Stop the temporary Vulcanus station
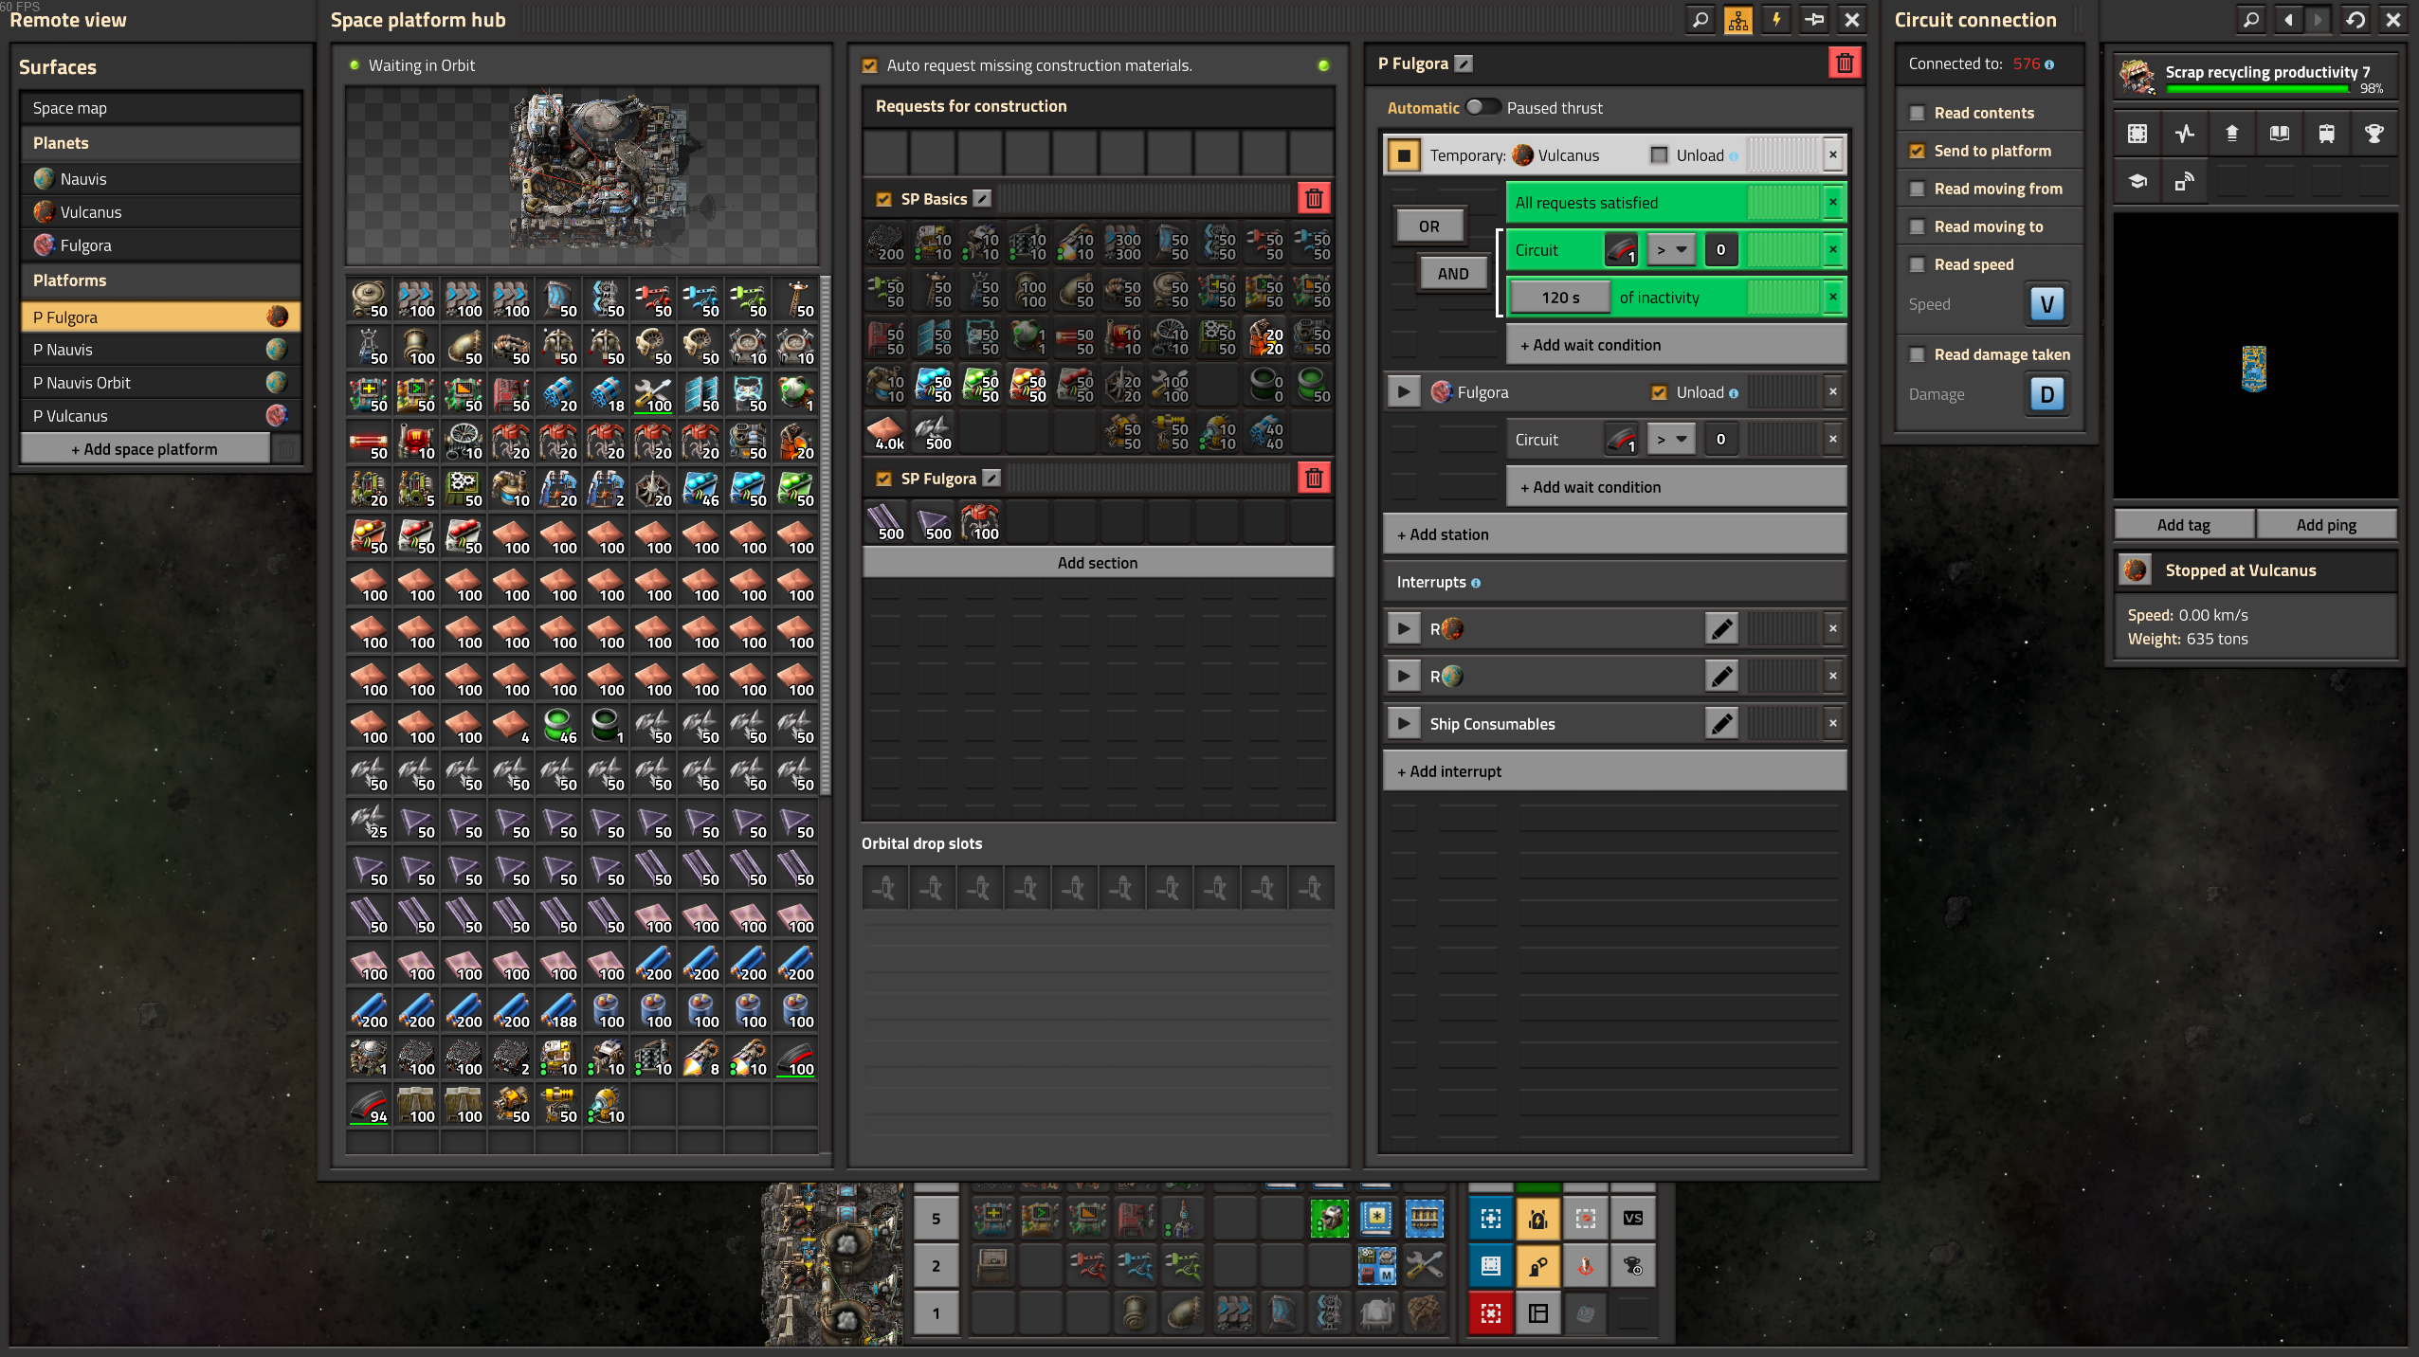Screen dimensions: 2419x1357 pos(1404,155)
